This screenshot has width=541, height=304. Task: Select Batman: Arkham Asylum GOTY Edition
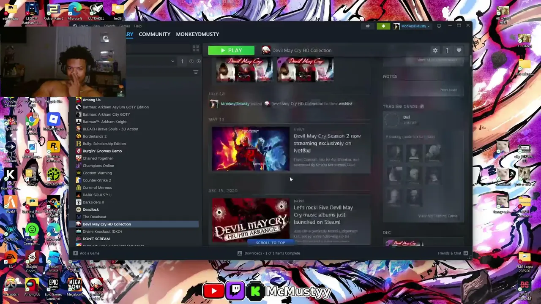[115, 107]
